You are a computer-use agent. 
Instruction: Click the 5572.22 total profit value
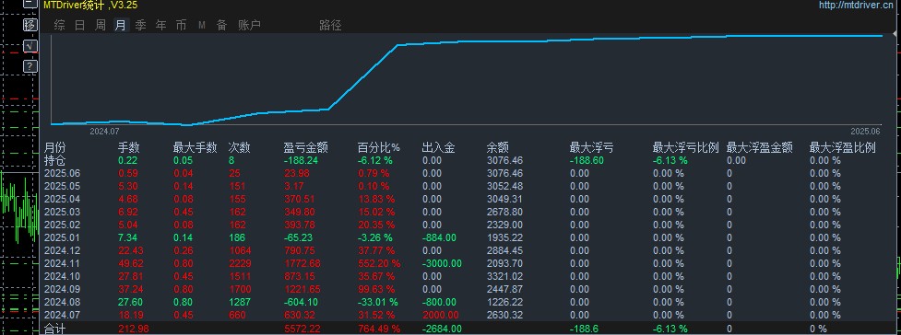point(302,329)
